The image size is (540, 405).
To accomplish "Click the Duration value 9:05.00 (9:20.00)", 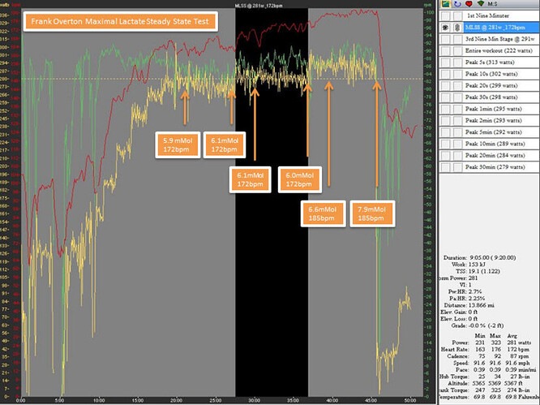I will [x=492, y=258].
